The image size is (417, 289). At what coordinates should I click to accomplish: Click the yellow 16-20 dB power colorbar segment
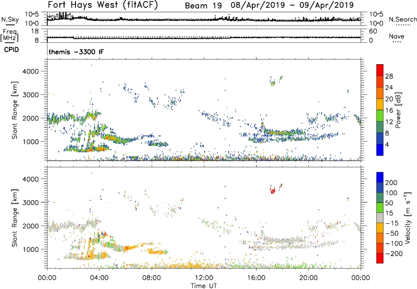[380, 104]
